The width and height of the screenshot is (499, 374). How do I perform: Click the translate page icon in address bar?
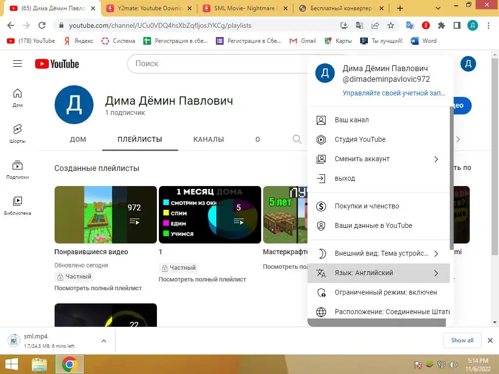(360, 25)
